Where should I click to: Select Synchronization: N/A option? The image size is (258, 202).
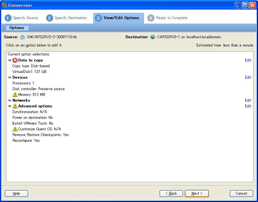coord(30,112)
